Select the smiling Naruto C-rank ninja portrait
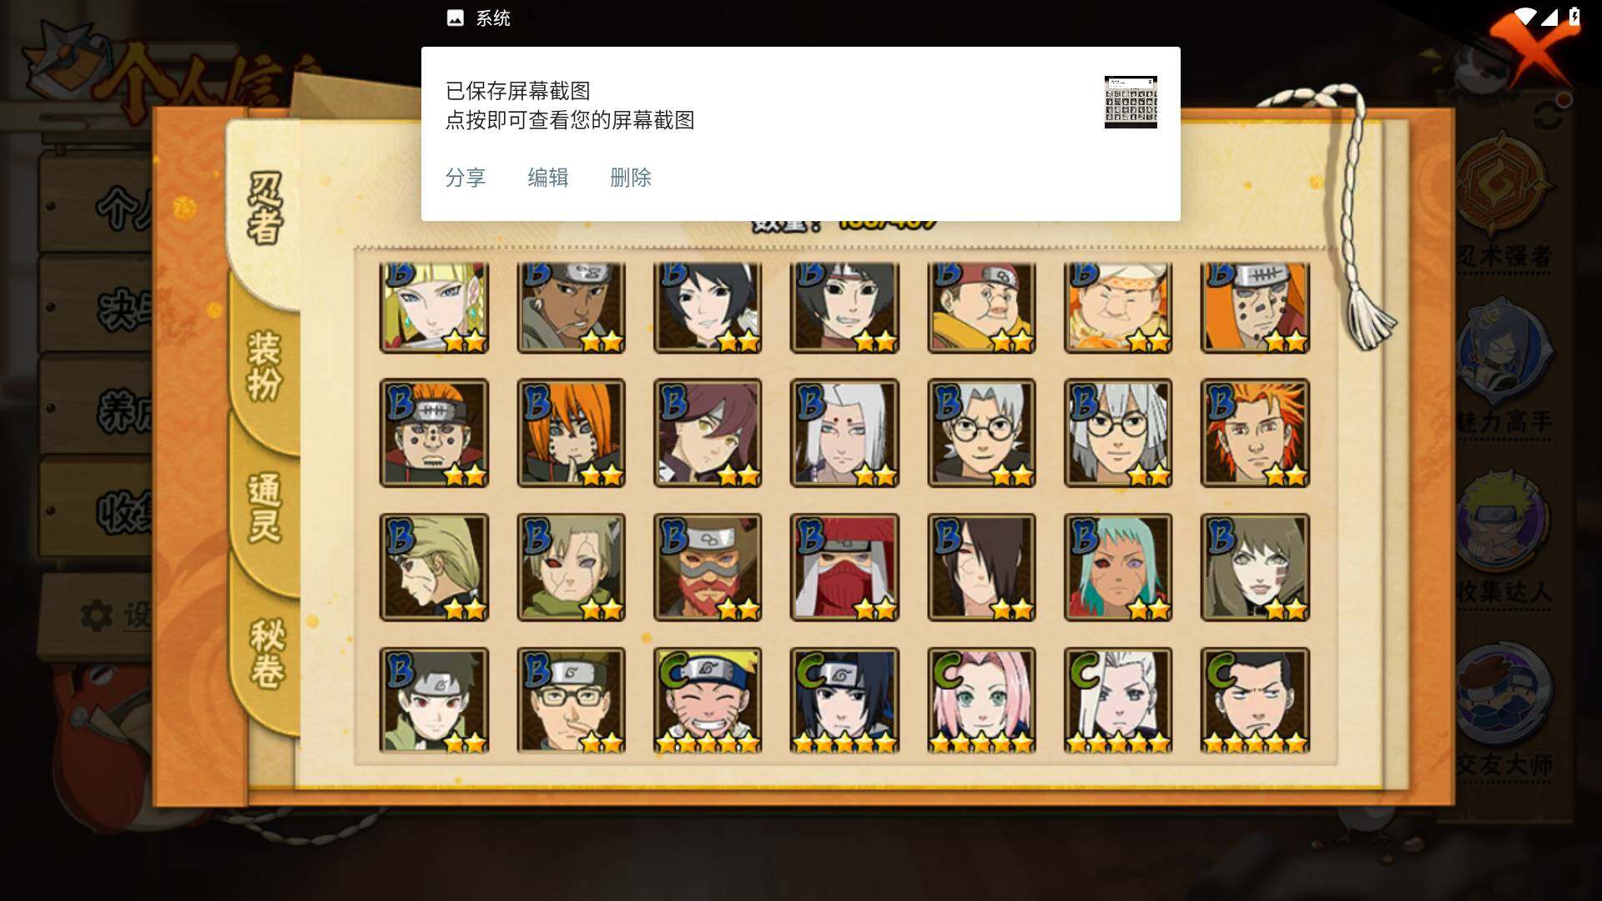Image resolution: width=1602 pixels, height=901 pixels. (x=708, y=701)
